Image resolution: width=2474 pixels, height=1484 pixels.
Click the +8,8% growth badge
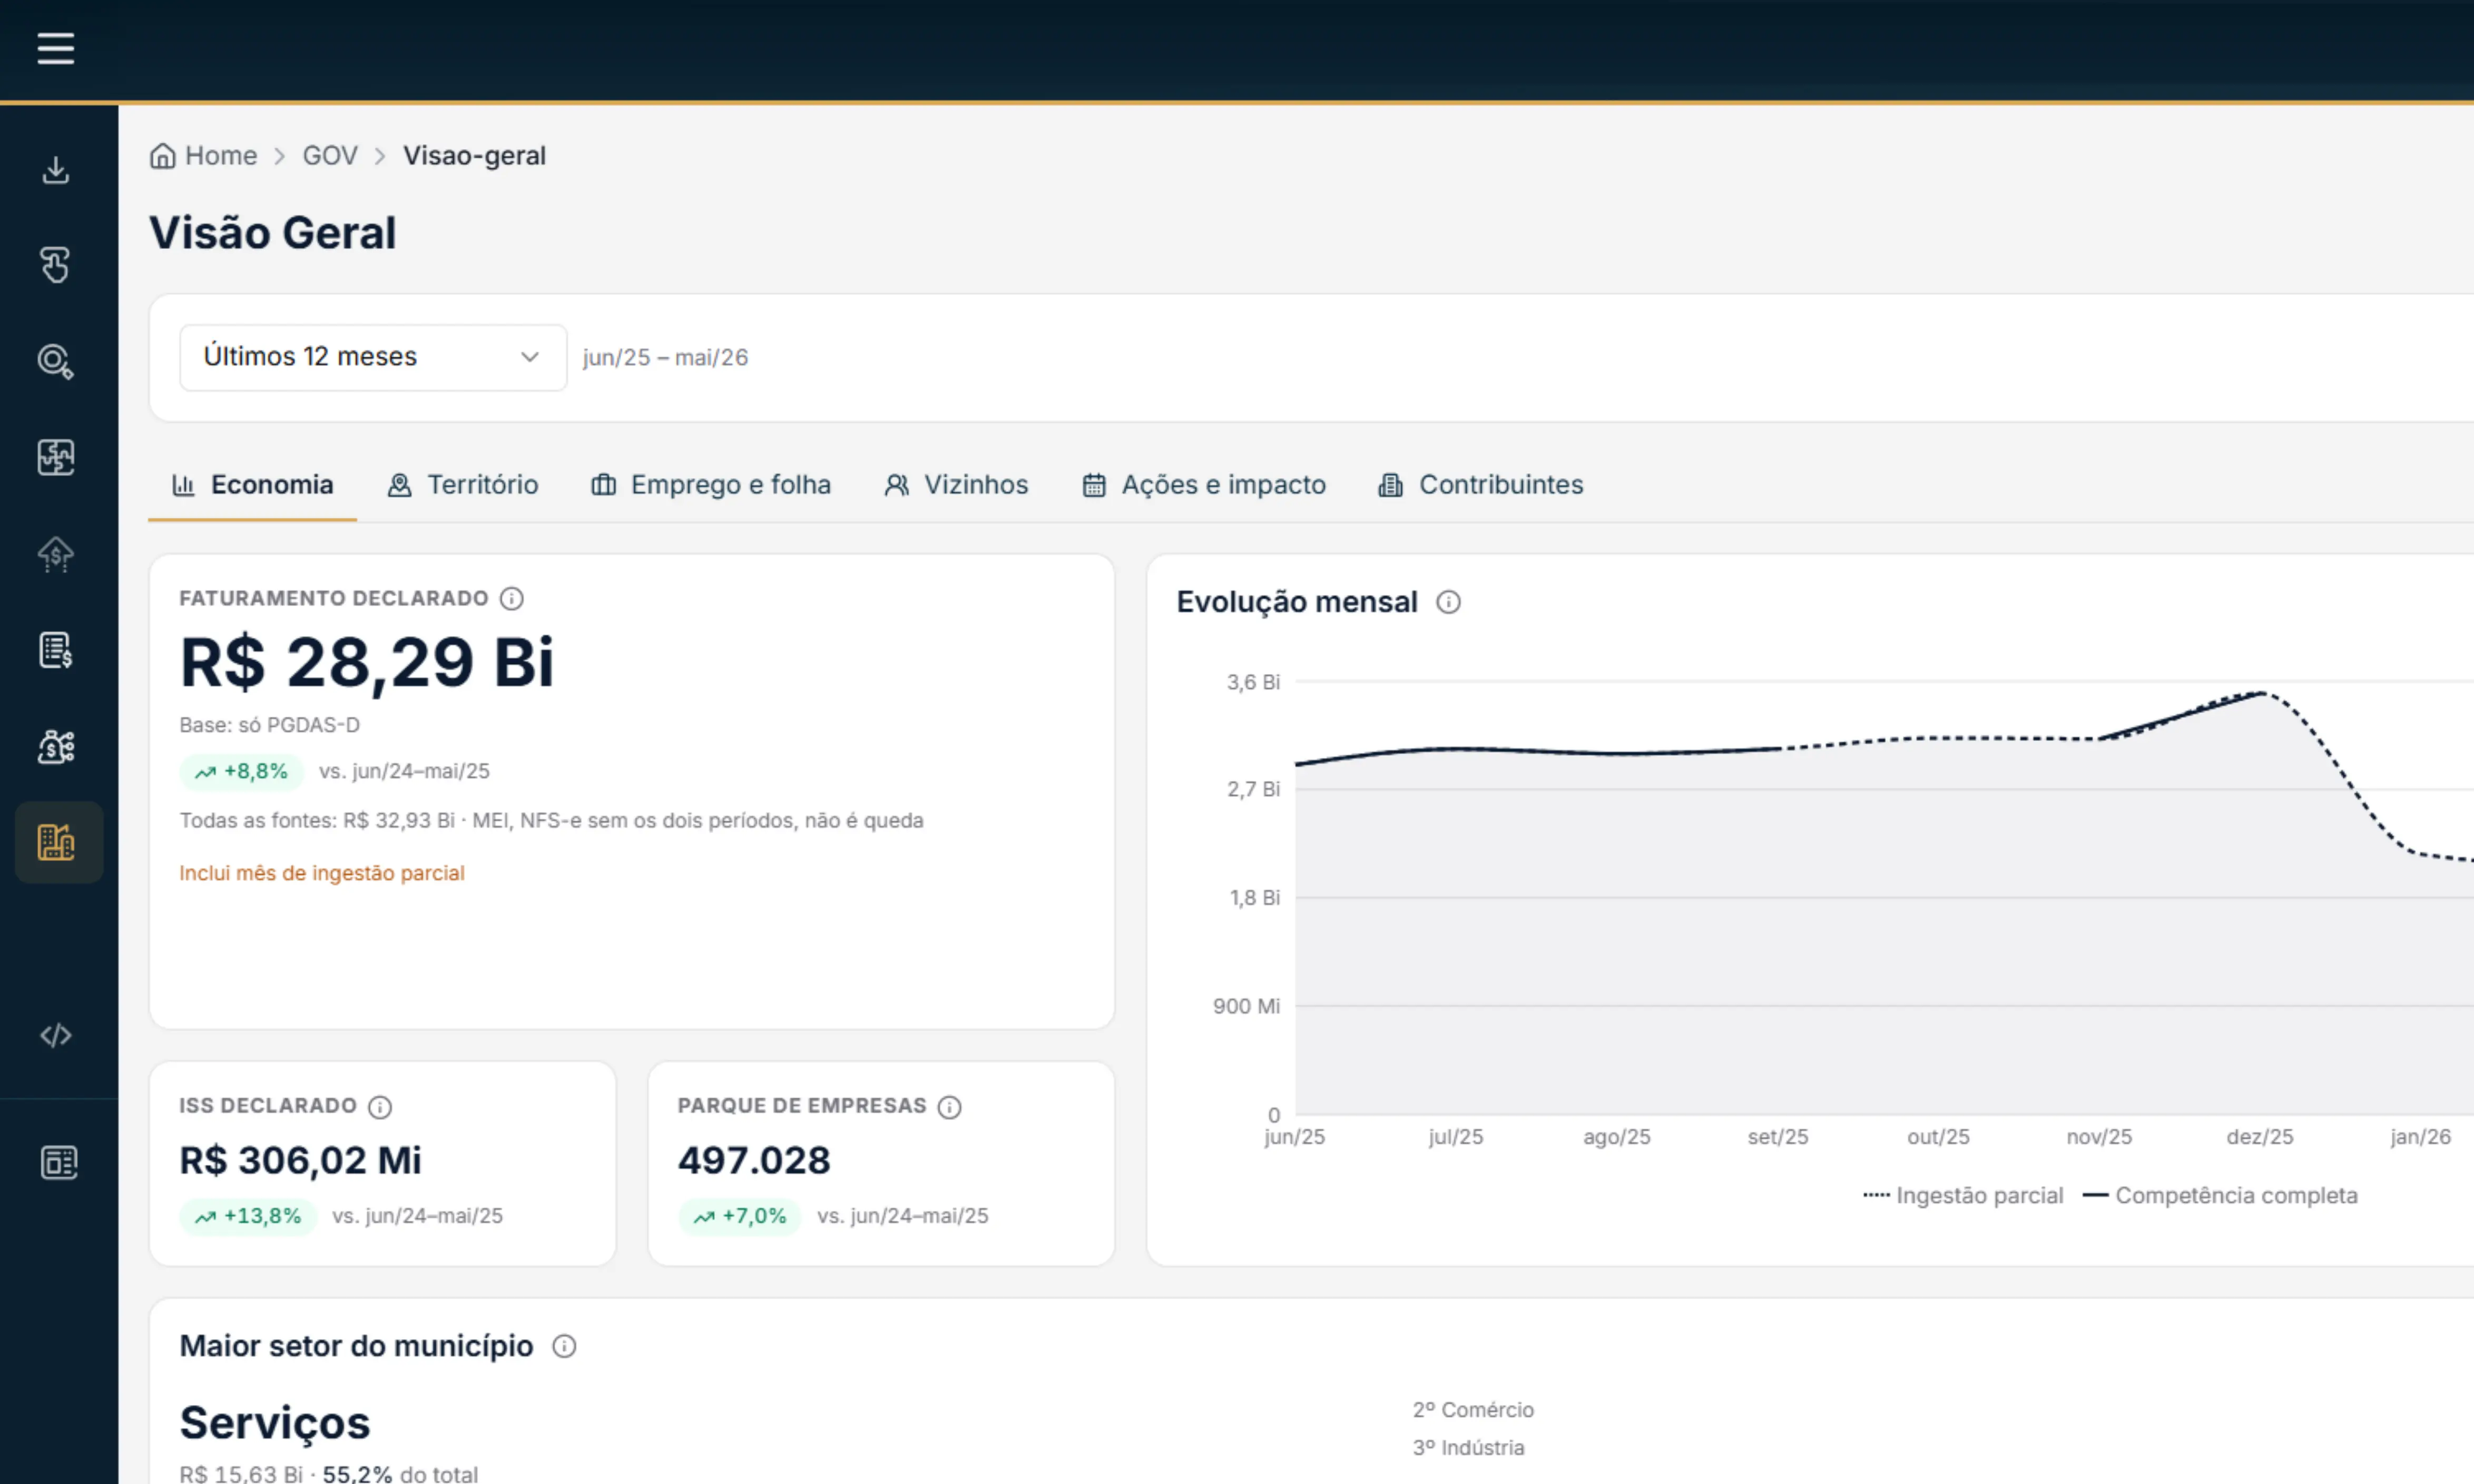tap(242, 771)
